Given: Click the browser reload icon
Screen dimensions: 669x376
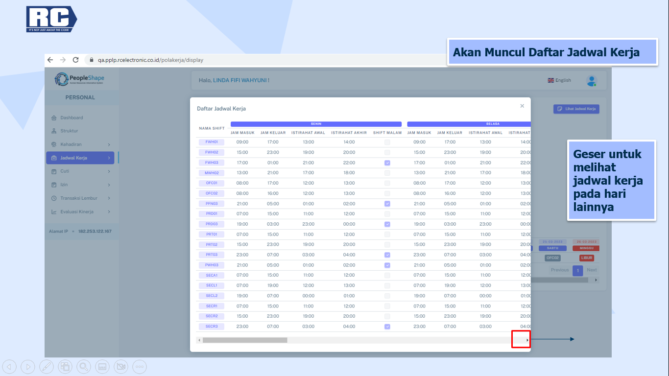Looking at the screenshot, I should click(x=75, y=60).
